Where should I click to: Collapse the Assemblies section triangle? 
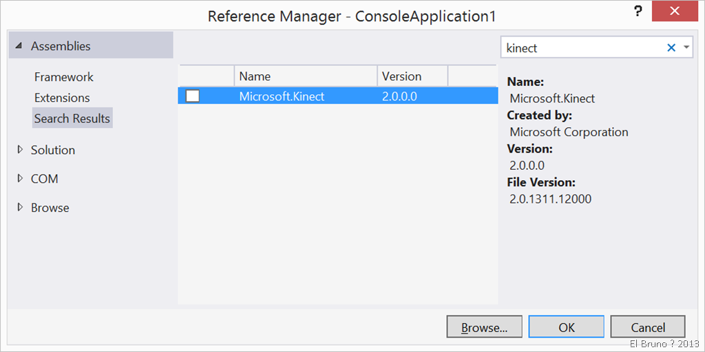click(x=20, y=46)
